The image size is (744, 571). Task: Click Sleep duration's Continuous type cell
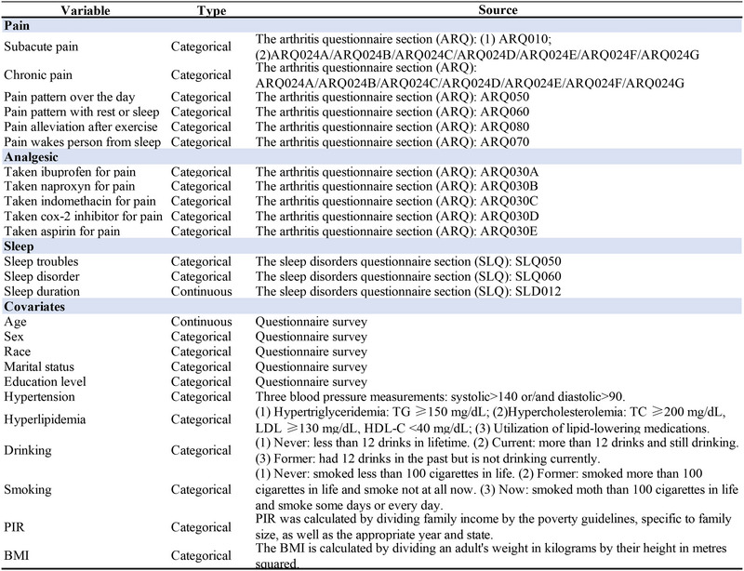click(201, 291)
